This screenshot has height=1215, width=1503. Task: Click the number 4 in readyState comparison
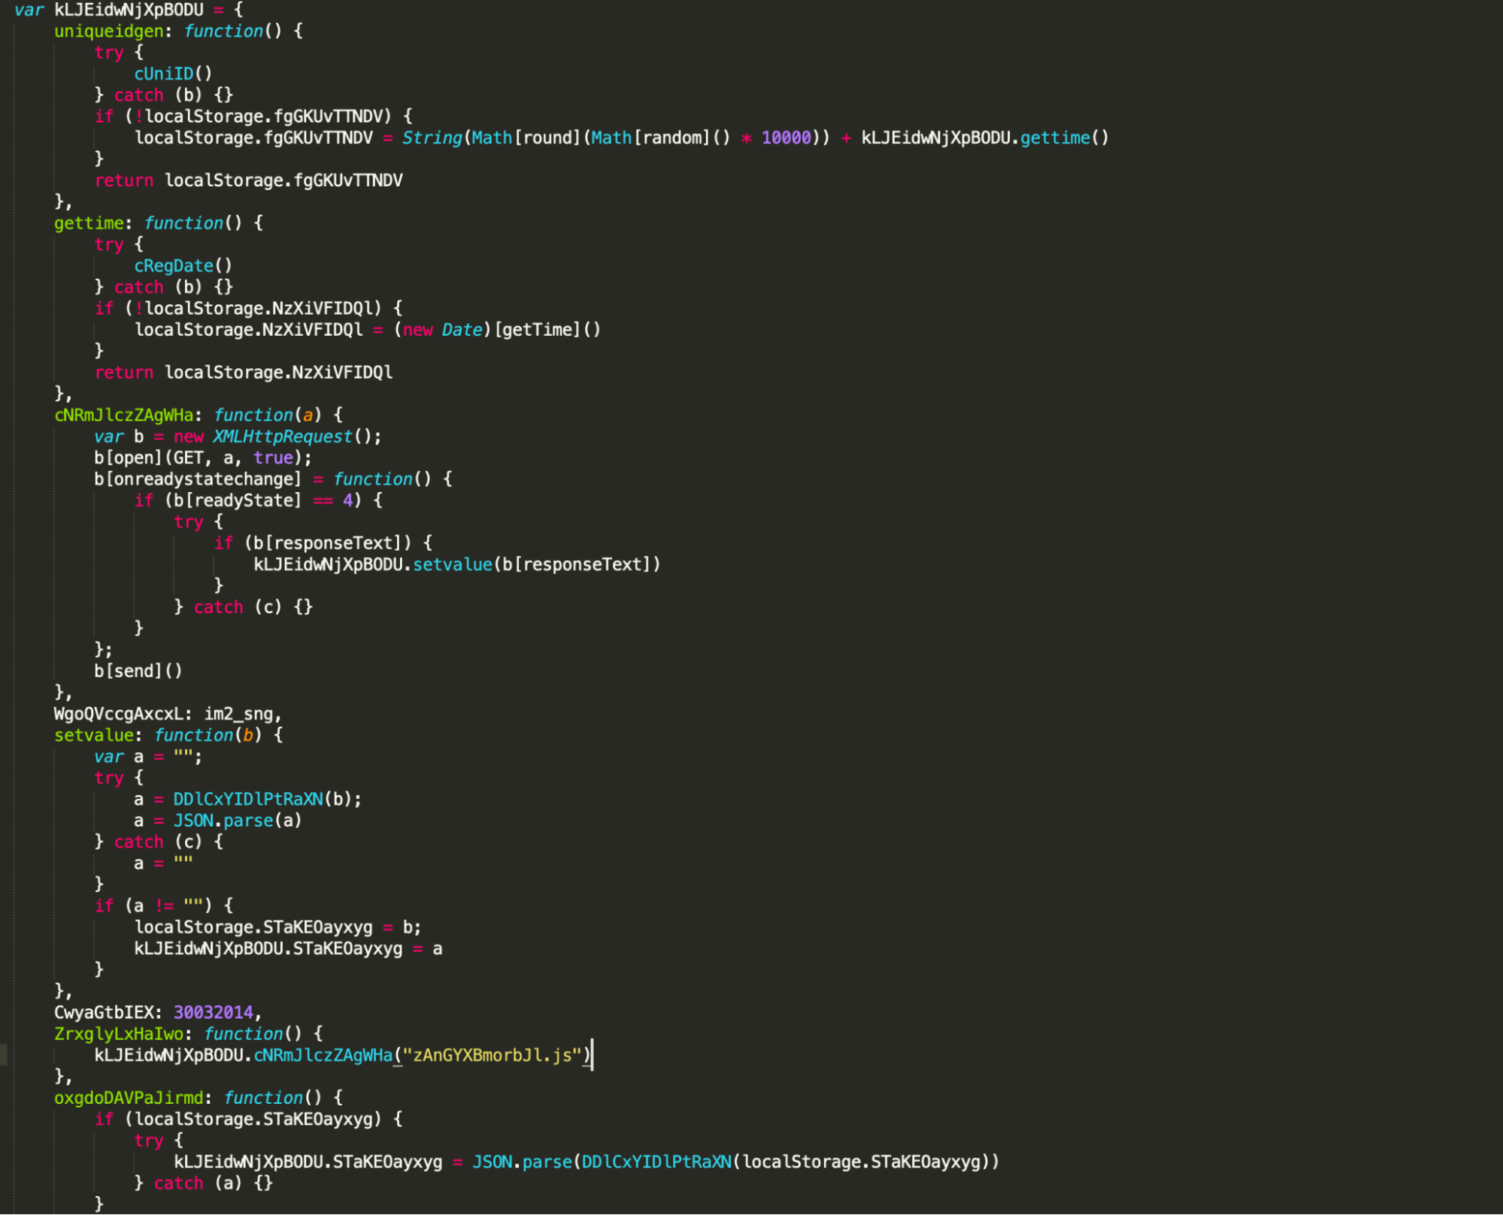(x=347, y=500)
